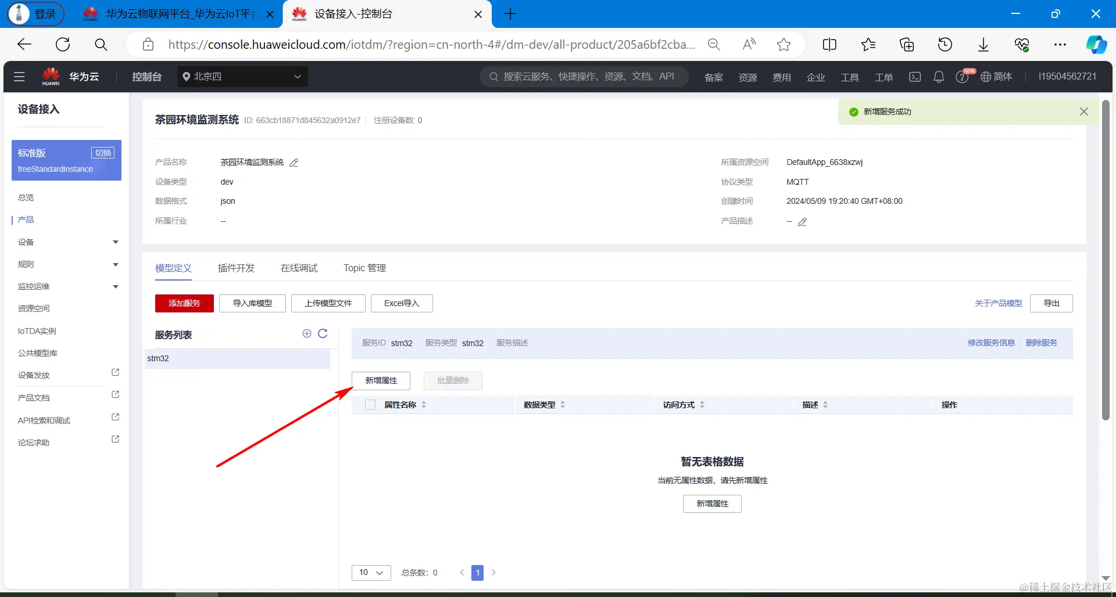Open the 北京四 region dropdown
The image size is (1116, 597).
pyautogui.click(x=242, y=77)
